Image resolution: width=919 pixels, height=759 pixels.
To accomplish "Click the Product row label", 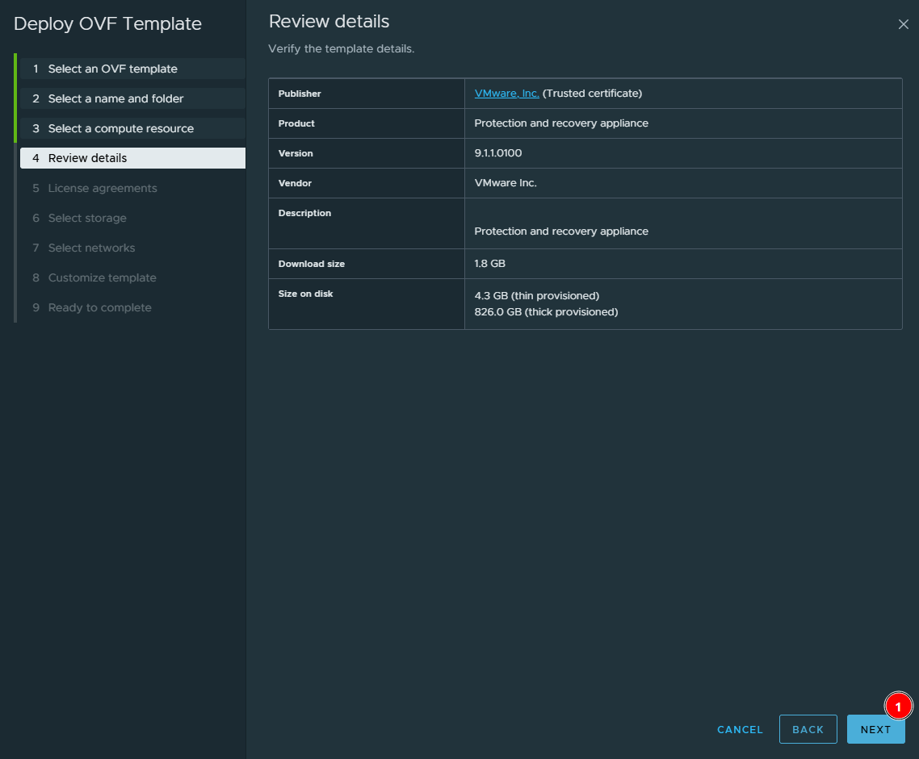I will (x=296, y=123).
